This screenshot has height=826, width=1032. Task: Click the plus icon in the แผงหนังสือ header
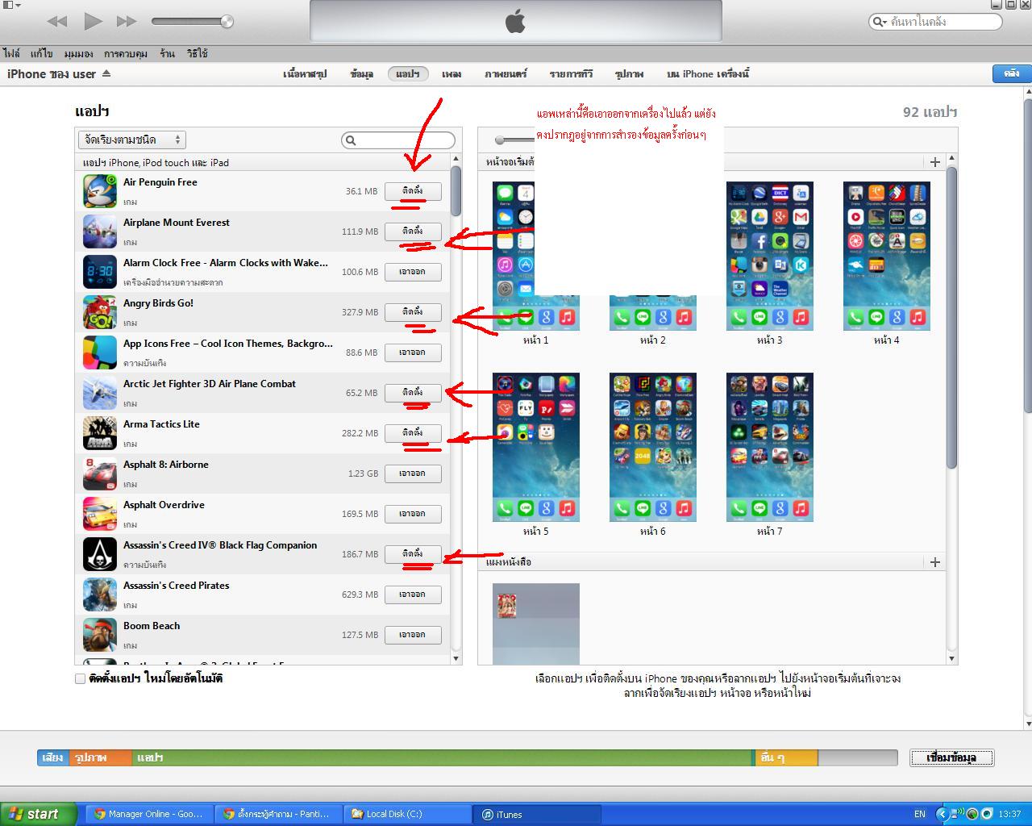coord(935,562)
